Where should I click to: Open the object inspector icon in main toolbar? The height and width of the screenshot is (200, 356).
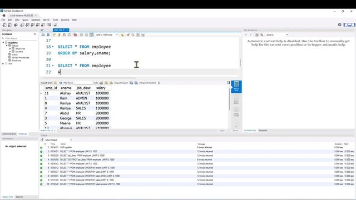[x=16, y=24]
